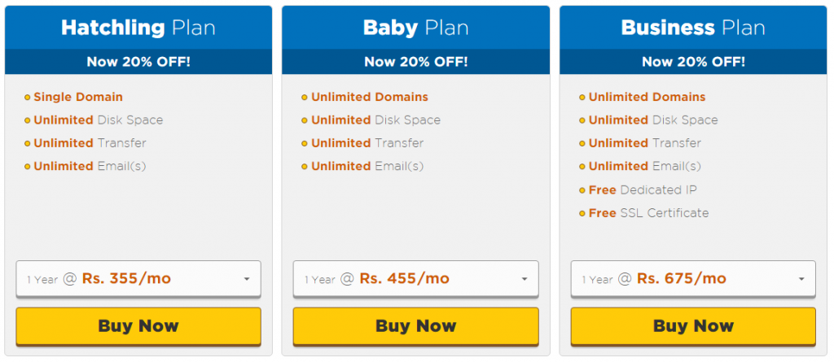Open the Rs. 355/mo billing term dropdown
The image size is (834, 362).
[x=138, y=278]
